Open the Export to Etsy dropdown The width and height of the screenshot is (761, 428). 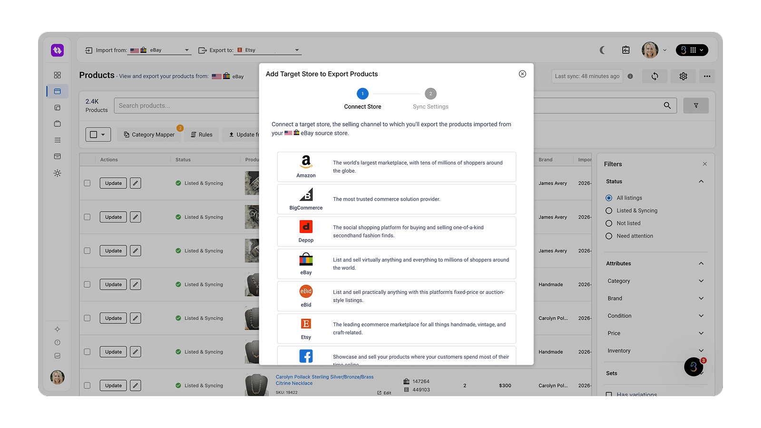(268, 50)
